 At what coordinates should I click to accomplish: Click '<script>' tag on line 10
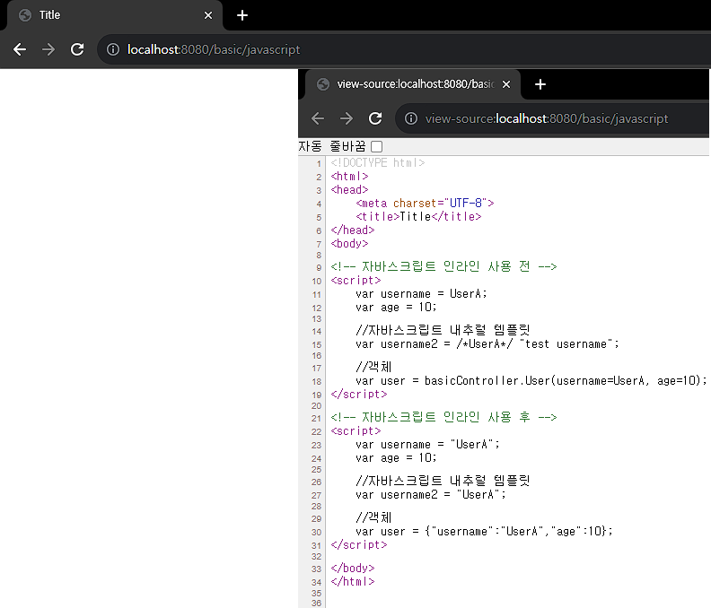click(x=355, y=281)
